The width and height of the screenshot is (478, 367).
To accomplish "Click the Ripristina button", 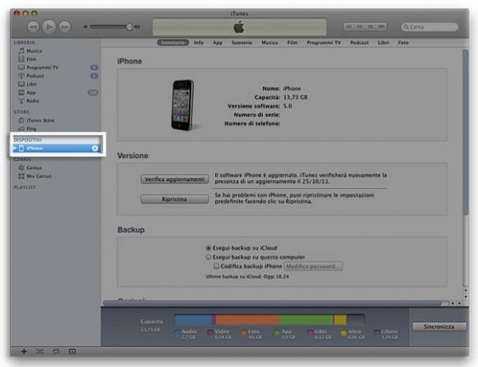I will 174,199.
